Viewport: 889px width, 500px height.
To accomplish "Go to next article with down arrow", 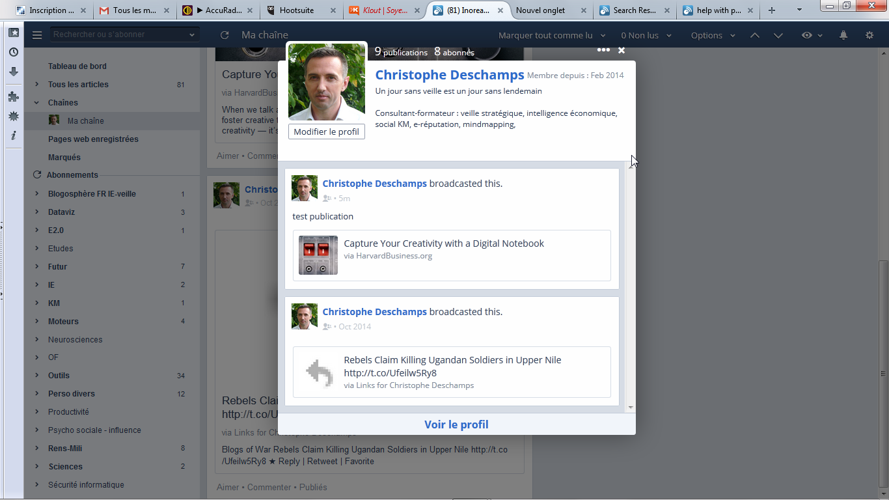I will (x=778, y=35).
